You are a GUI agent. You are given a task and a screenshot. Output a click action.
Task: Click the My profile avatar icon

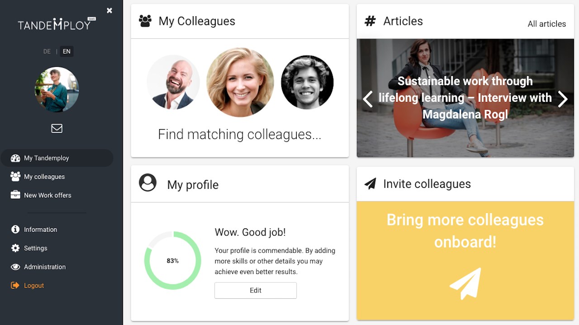pos(147,183)
